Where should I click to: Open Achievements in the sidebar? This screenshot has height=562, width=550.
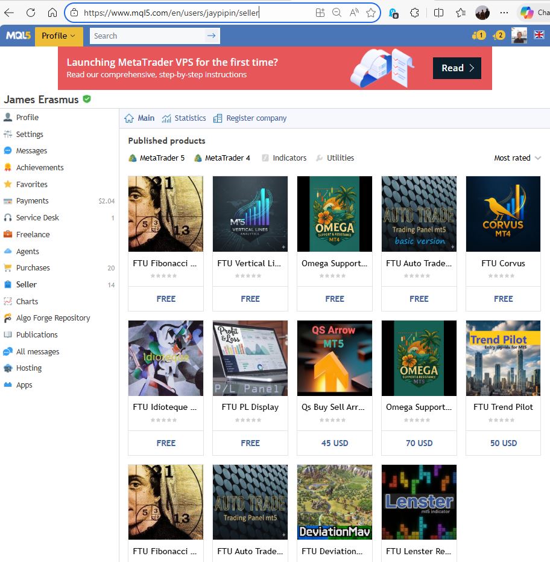coord(40,167)
